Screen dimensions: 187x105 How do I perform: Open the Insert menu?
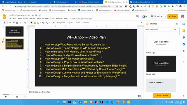click(25, 18)
